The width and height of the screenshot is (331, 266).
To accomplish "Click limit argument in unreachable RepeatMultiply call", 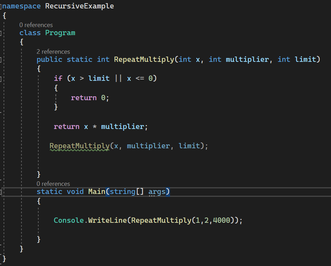I will pos(189,146).
